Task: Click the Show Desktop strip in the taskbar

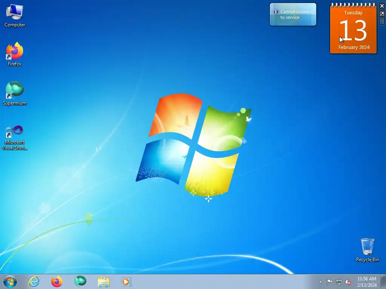Action: (383, 281)
